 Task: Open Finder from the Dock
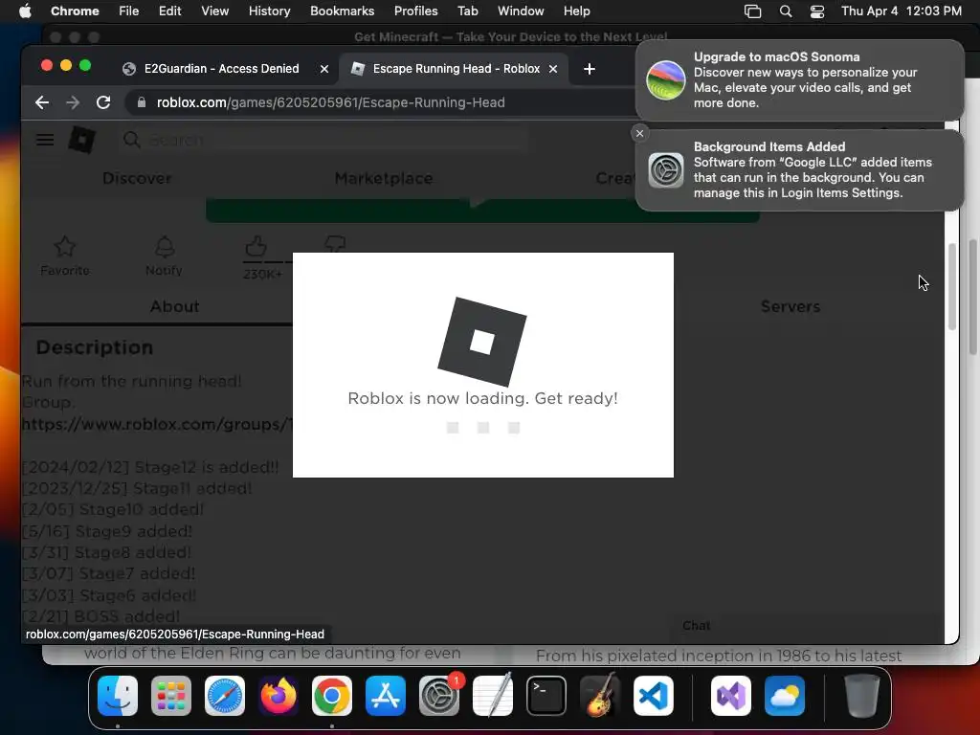pos(118,696)
